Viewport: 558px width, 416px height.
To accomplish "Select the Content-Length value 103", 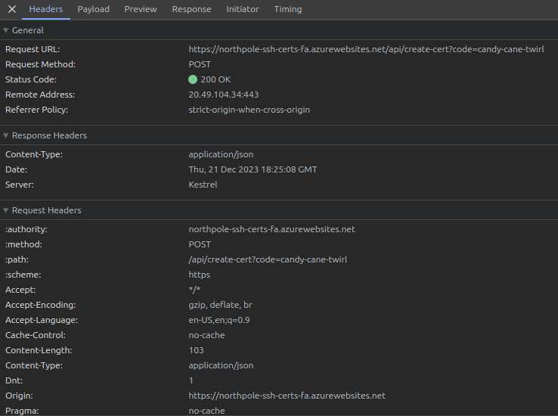I will click(196, 350).
